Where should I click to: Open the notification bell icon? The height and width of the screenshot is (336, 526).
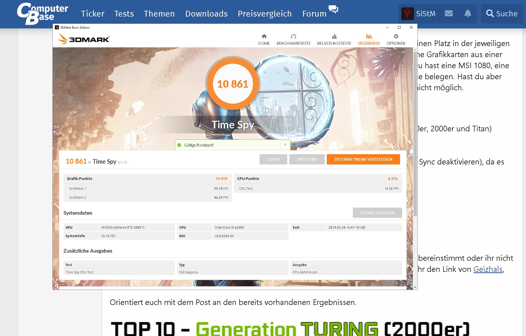(467, 13)
